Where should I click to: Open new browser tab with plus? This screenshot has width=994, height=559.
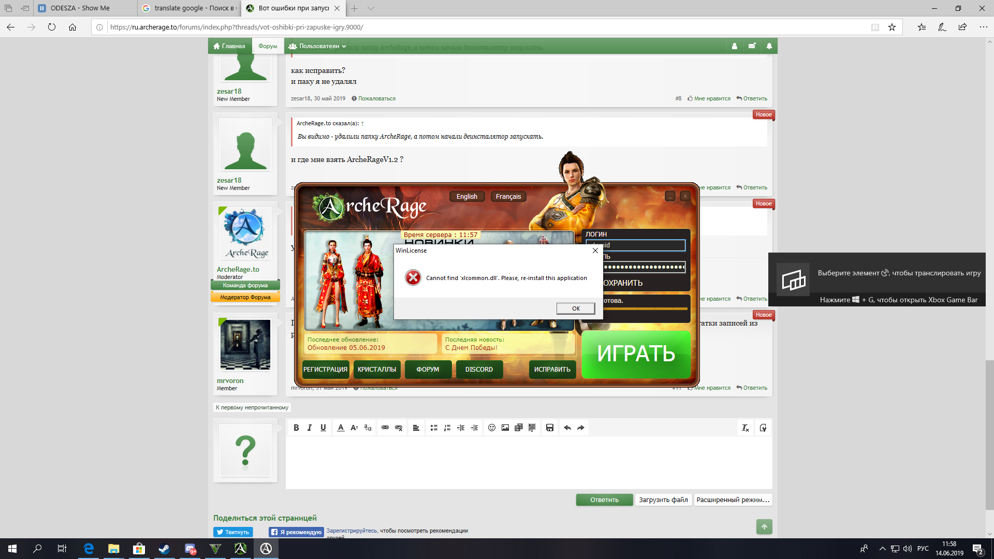coord(354,8)
